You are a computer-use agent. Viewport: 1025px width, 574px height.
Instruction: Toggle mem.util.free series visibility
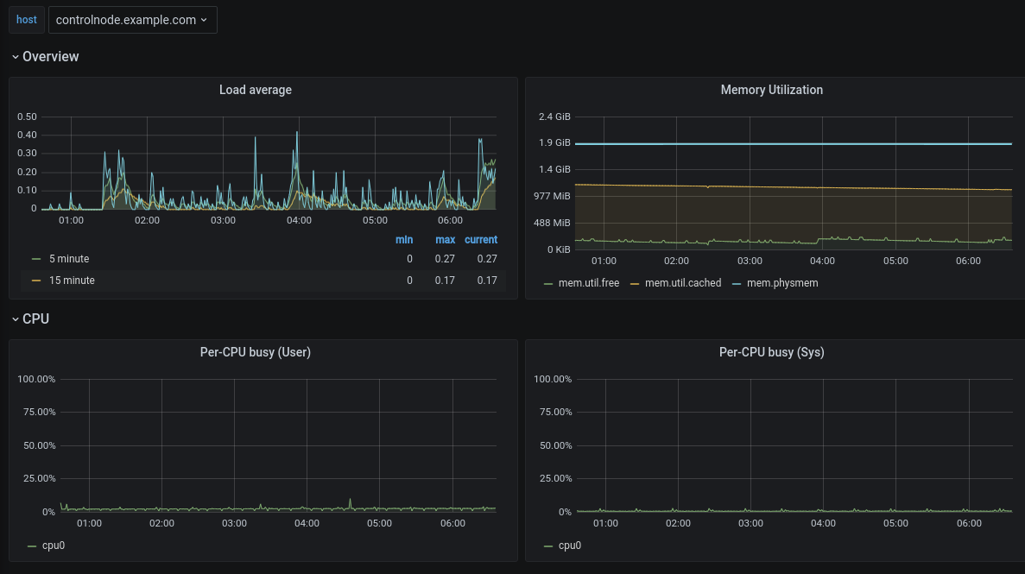pos(589,283)
